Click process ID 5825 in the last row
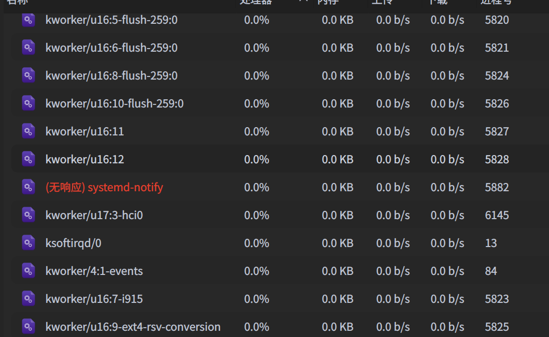 click(x=497, y=327)
